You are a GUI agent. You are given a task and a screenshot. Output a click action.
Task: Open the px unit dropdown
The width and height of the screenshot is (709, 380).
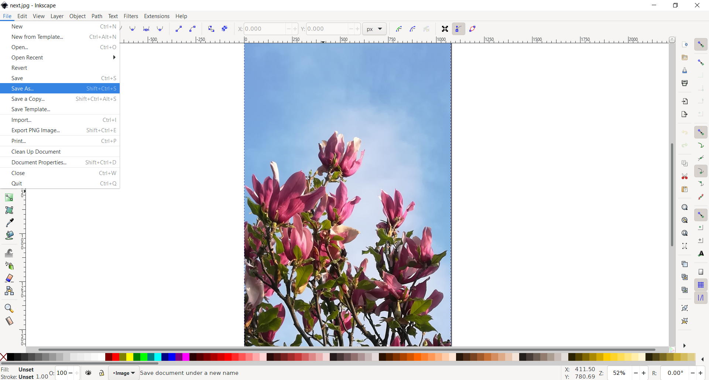[x=374, y=29]
